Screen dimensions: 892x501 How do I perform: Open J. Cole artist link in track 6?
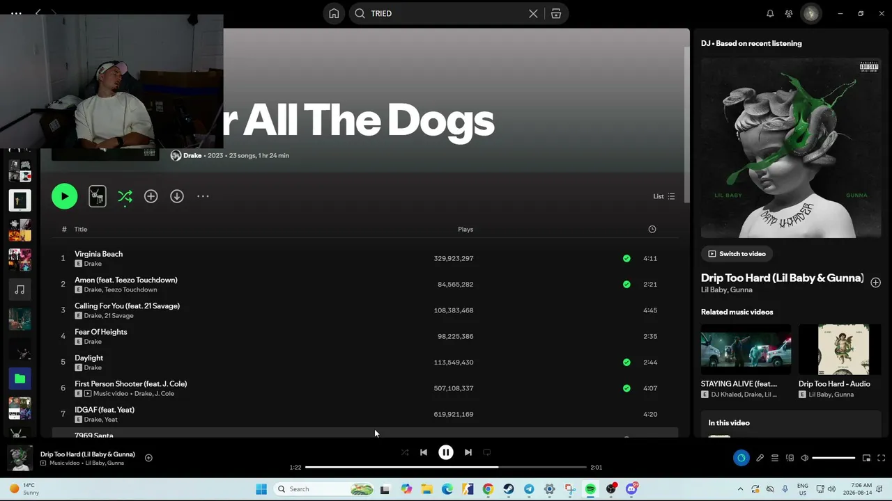click(x=164, y=394)
